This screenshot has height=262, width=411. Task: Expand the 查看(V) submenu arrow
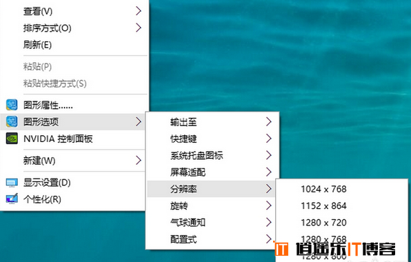[x=139, y=11]
